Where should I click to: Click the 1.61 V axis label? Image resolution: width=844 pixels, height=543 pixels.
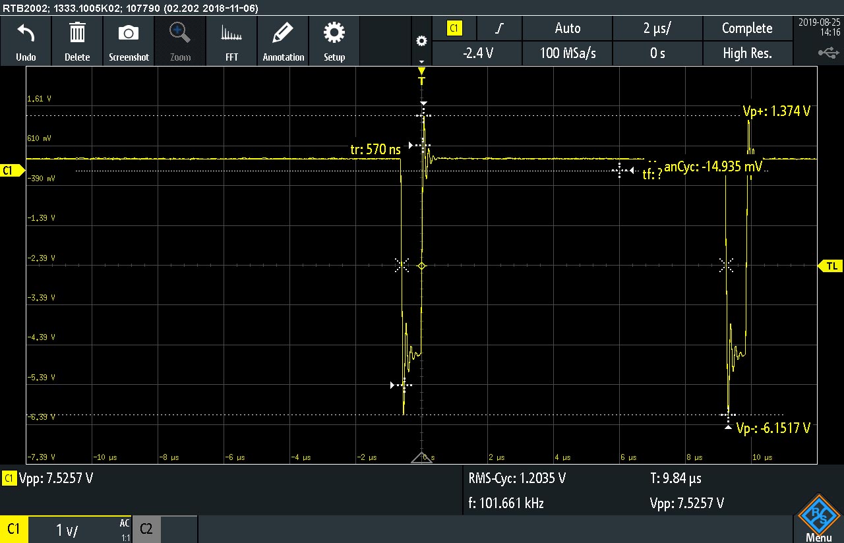(x=39, y=99)
